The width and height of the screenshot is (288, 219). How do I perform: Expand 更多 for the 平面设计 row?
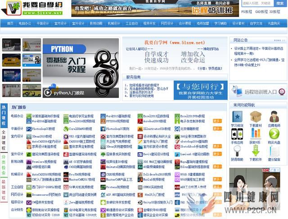coord(217,129)
